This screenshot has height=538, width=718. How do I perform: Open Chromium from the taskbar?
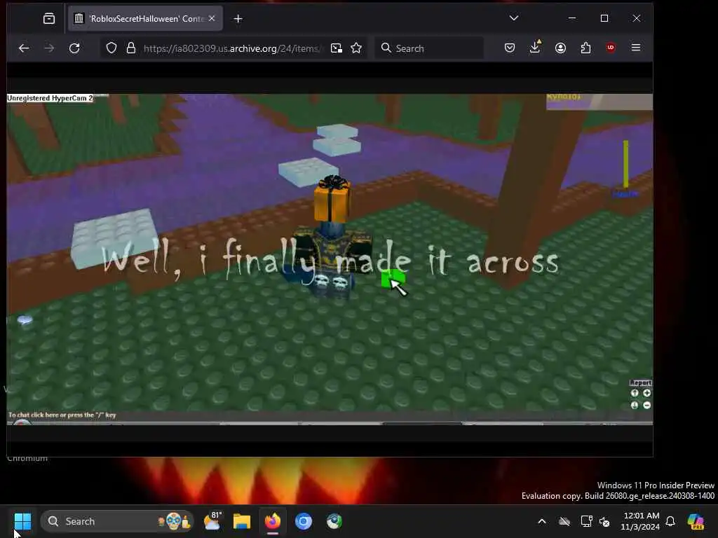click(303, 521)
